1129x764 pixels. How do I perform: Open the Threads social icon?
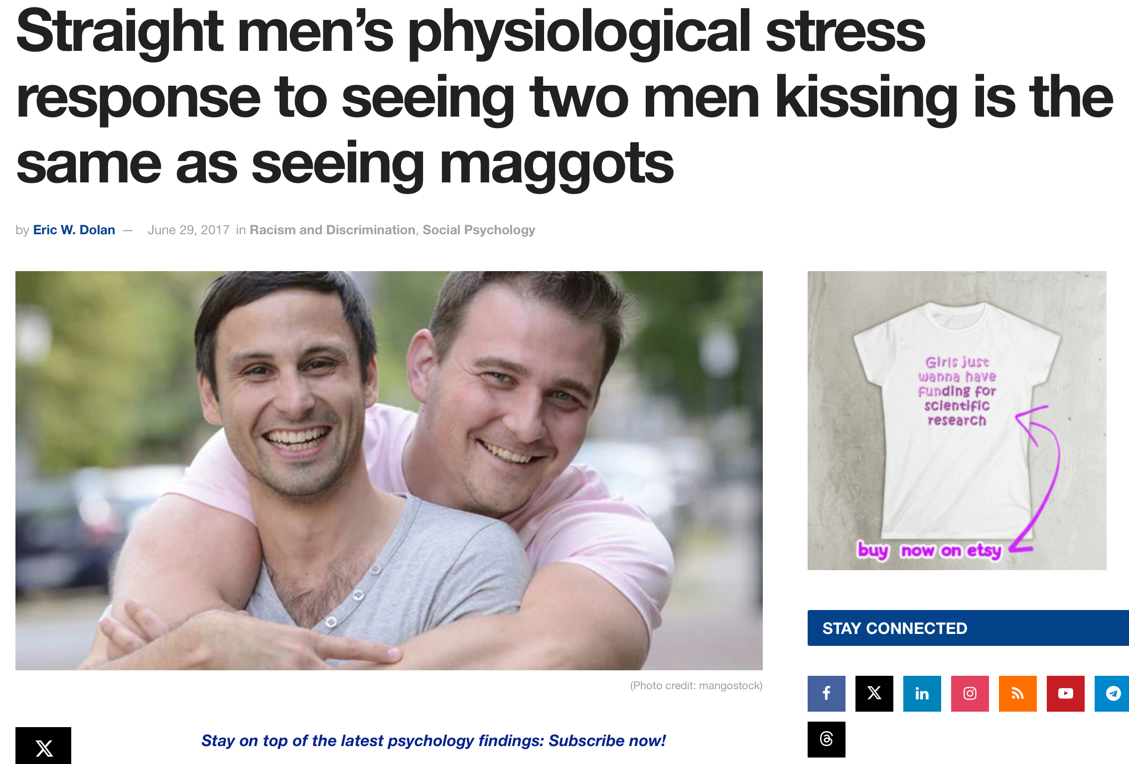coord(826,739)
